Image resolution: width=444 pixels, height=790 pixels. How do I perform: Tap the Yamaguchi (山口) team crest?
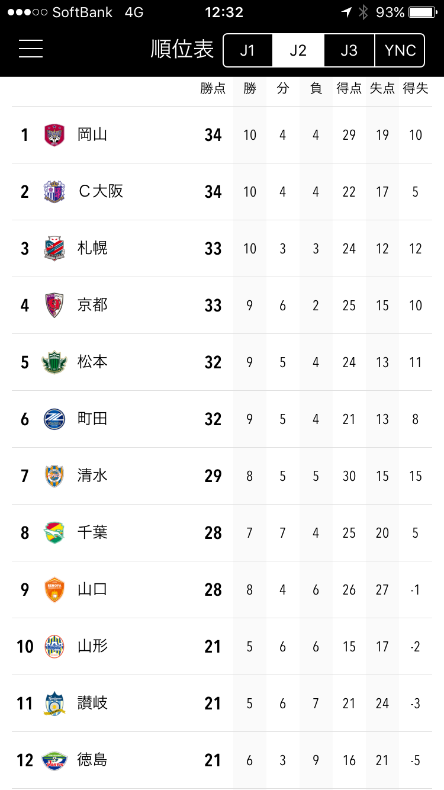point(54,590)
